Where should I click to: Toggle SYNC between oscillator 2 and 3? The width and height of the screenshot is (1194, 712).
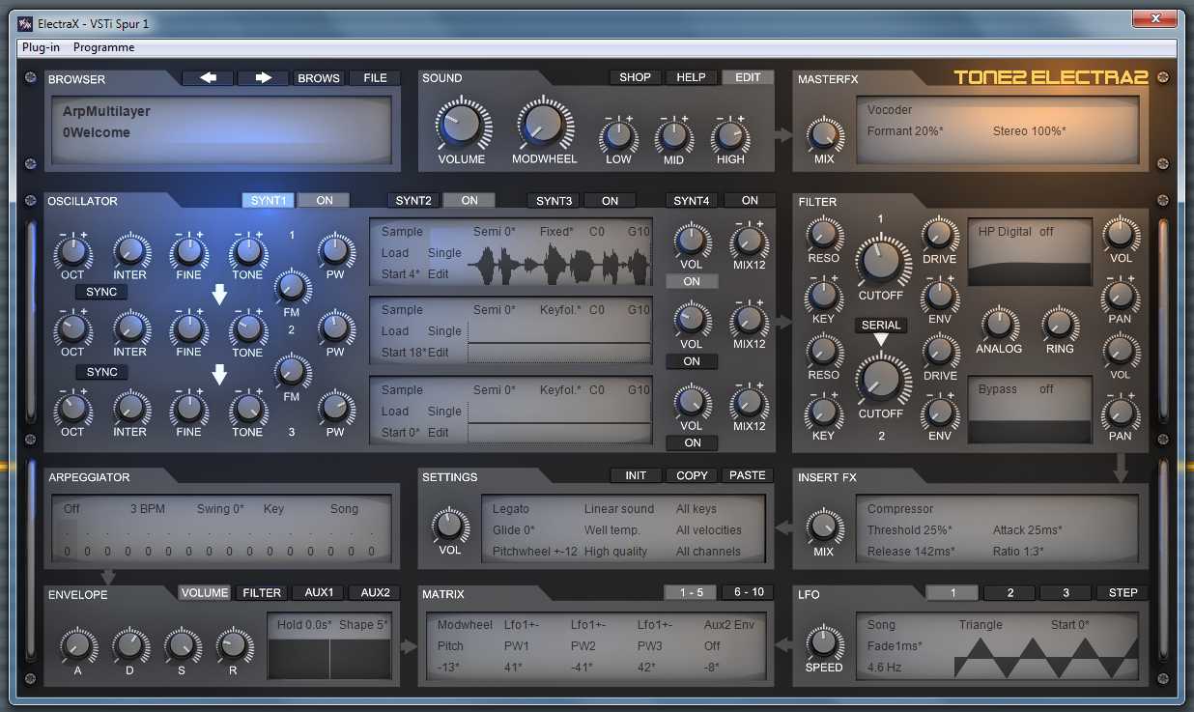[101, 372]
